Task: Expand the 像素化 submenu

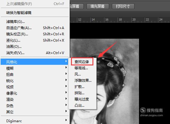Action: tap(35, 93)
